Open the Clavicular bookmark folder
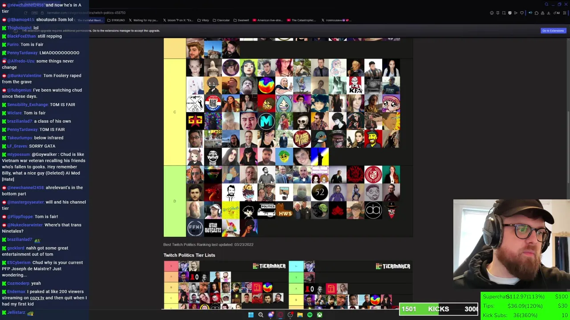 (x=220, y=20)
